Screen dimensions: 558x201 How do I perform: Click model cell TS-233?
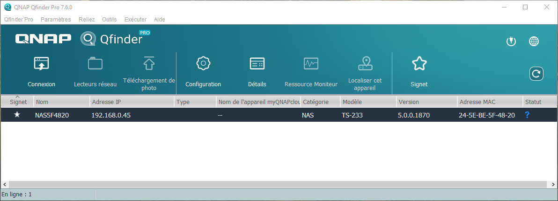click(x=352, y=115)
